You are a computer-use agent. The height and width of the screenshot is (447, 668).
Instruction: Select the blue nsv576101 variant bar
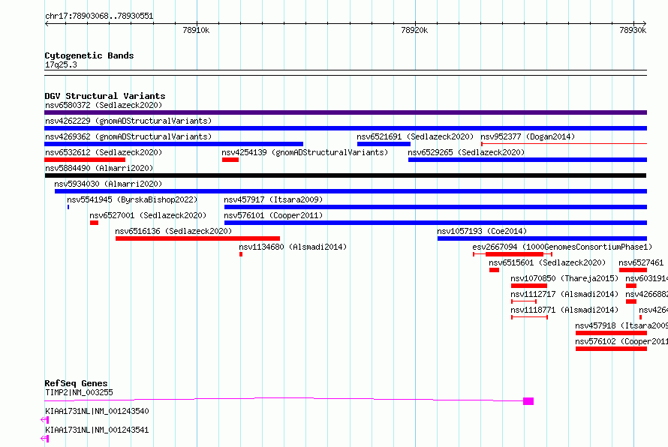435,223
